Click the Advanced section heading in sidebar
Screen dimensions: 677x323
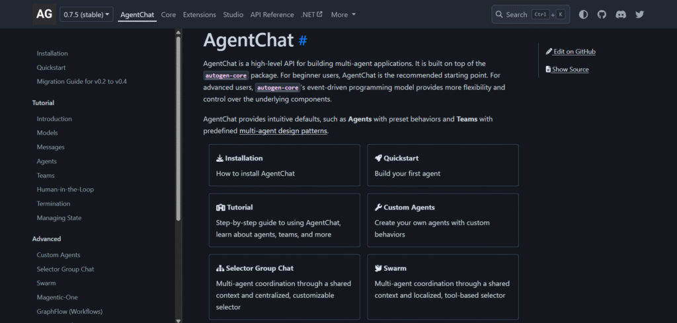(x=47, y=239)
